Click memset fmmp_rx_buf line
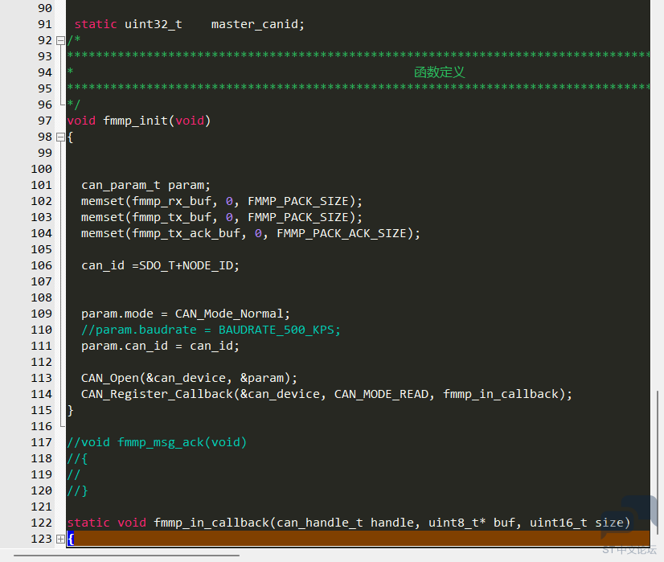The image size is (664, 562). pos(222,201)
